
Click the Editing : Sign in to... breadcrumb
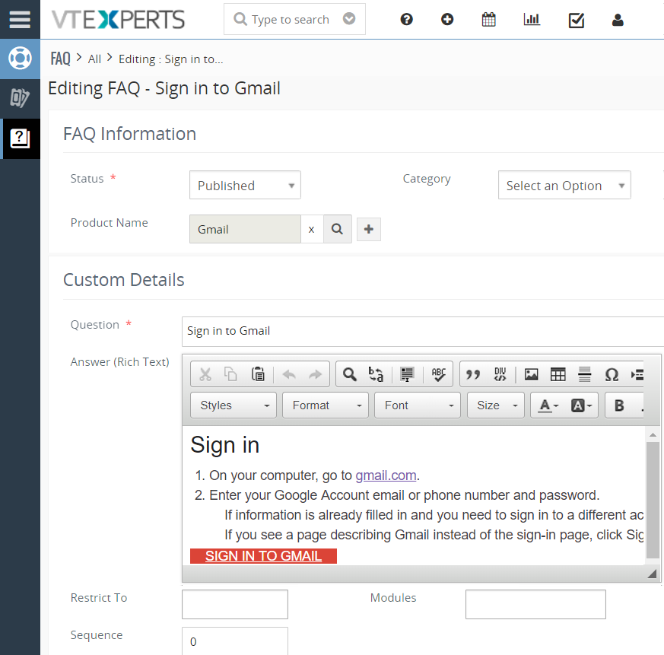170,59
